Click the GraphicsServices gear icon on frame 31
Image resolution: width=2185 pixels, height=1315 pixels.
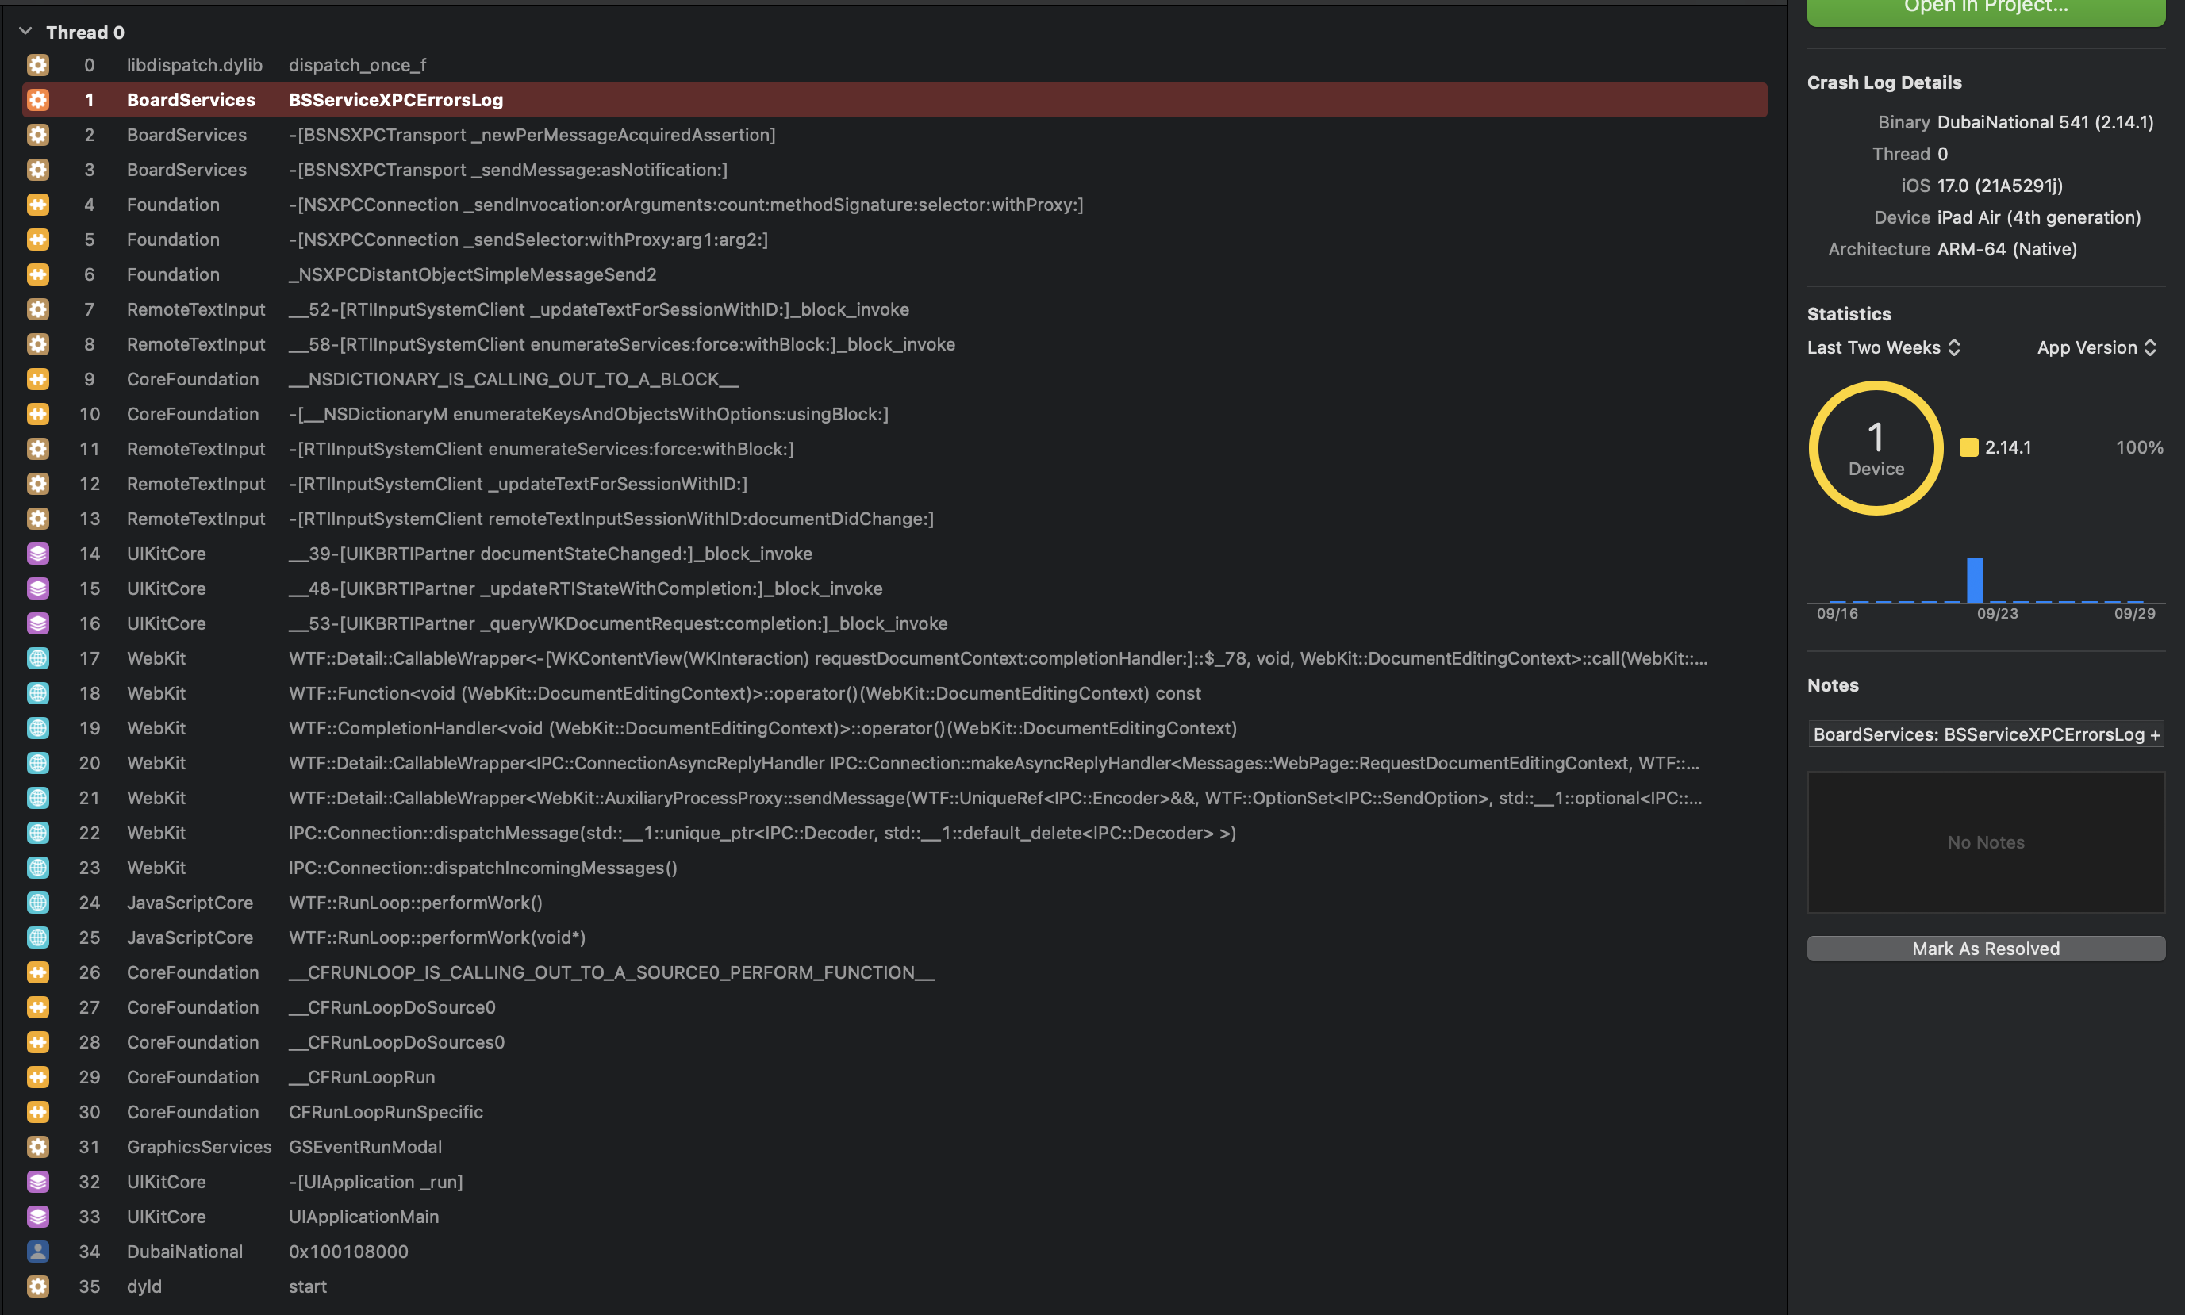[x=37, y=1147]
